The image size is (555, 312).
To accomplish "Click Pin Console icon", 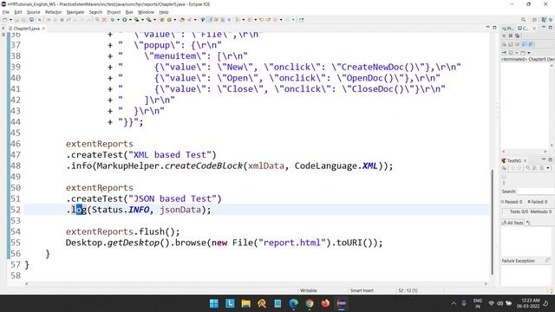I will 504,53.
